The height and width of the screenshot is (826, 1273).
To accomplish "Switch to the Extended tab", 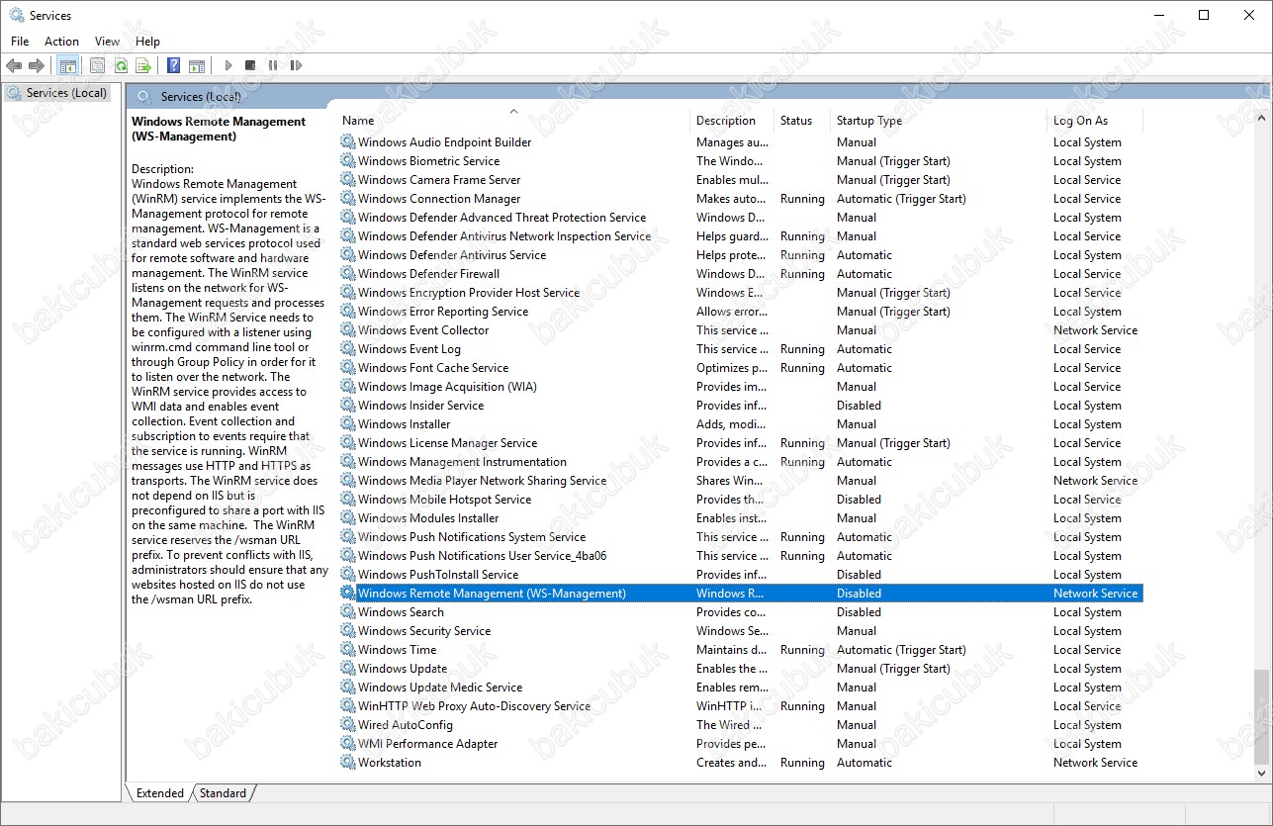I will coord(160,793).
